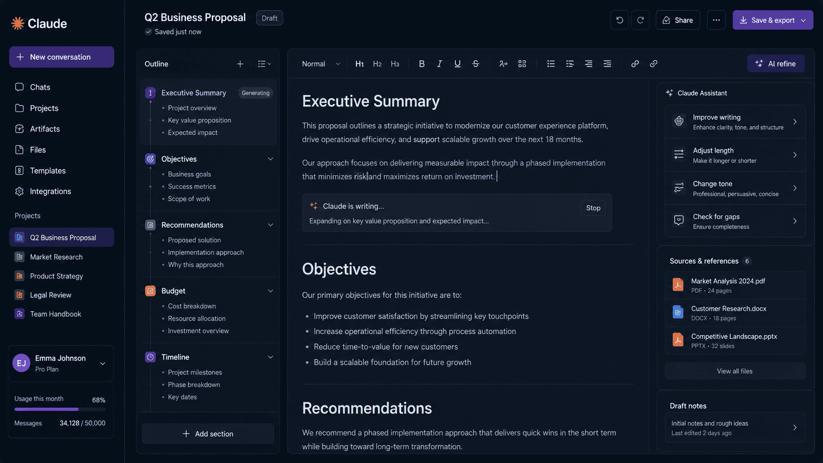Stop Claude's writing generation

[x=593, y=208]
